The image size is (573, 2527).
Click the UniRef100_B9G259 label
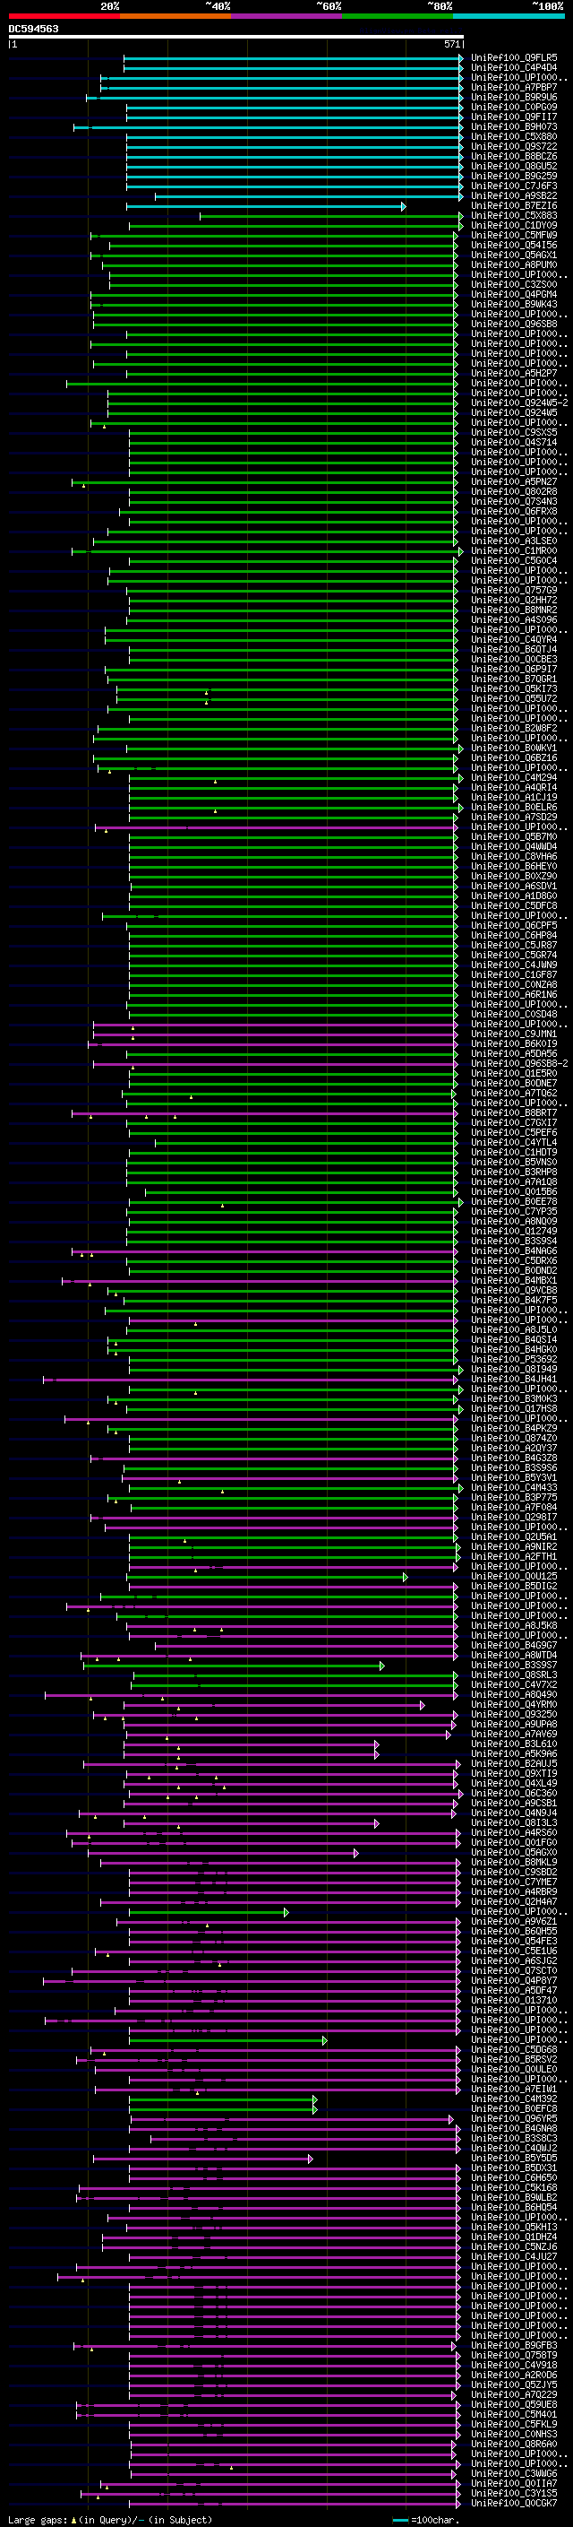pyautogui.click(x=514, y=176)
